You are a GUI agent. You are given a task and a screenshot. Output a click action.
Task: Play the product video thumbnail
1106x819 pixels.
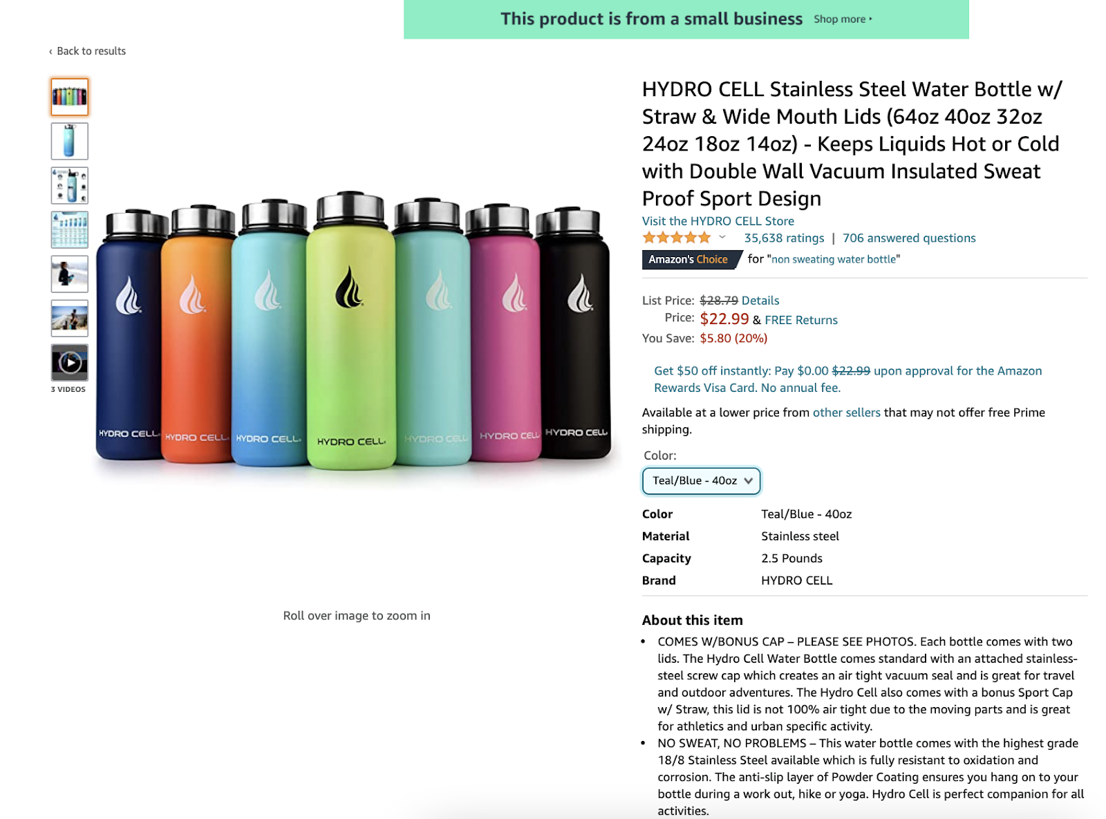click(69, 362)
